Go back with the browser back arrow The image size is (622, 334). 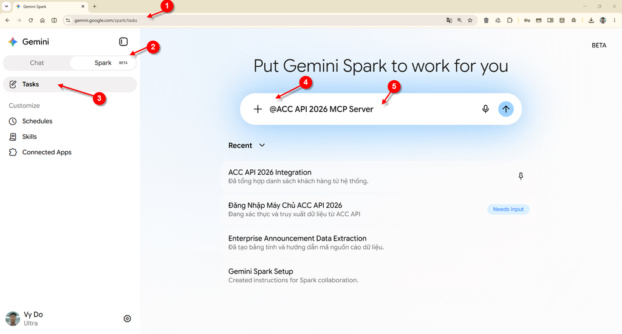point(7,20)
